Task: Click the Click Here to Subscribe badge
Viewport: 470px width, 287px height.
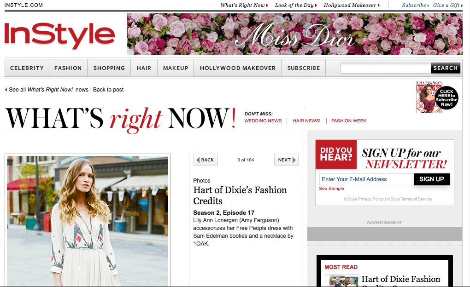Action: click(446, 98)
